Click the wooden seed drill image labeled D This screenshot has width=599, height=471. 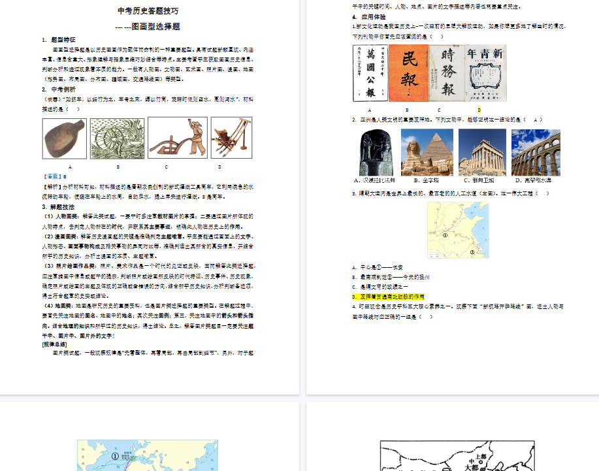click(231, 138)
